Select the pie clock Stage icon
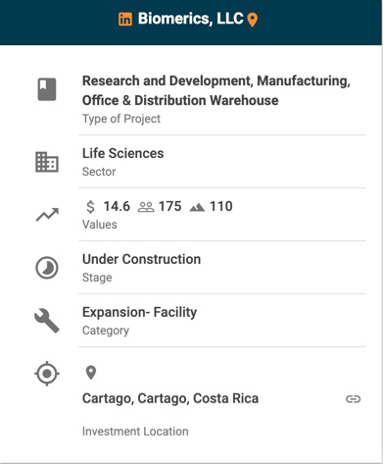Screen dimensions: 383x465 47,268
